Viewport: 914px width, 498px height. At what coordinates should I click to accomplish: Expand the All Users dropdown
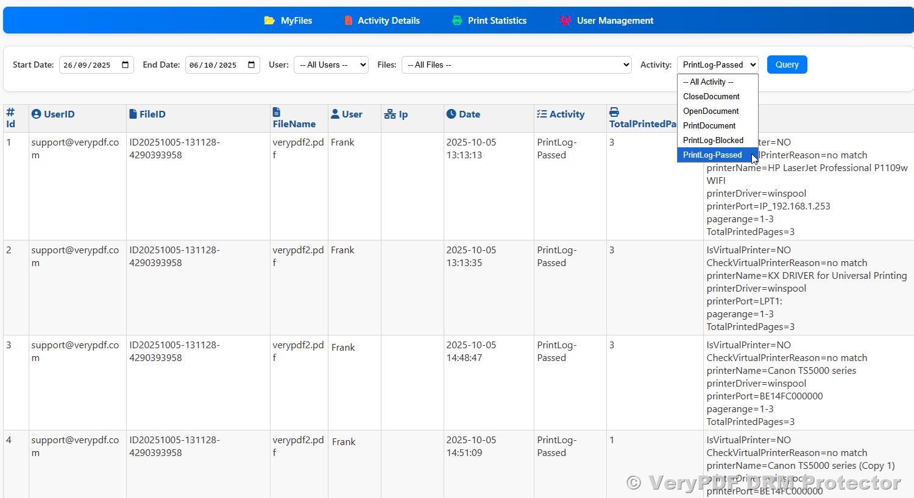click(331, 65)
